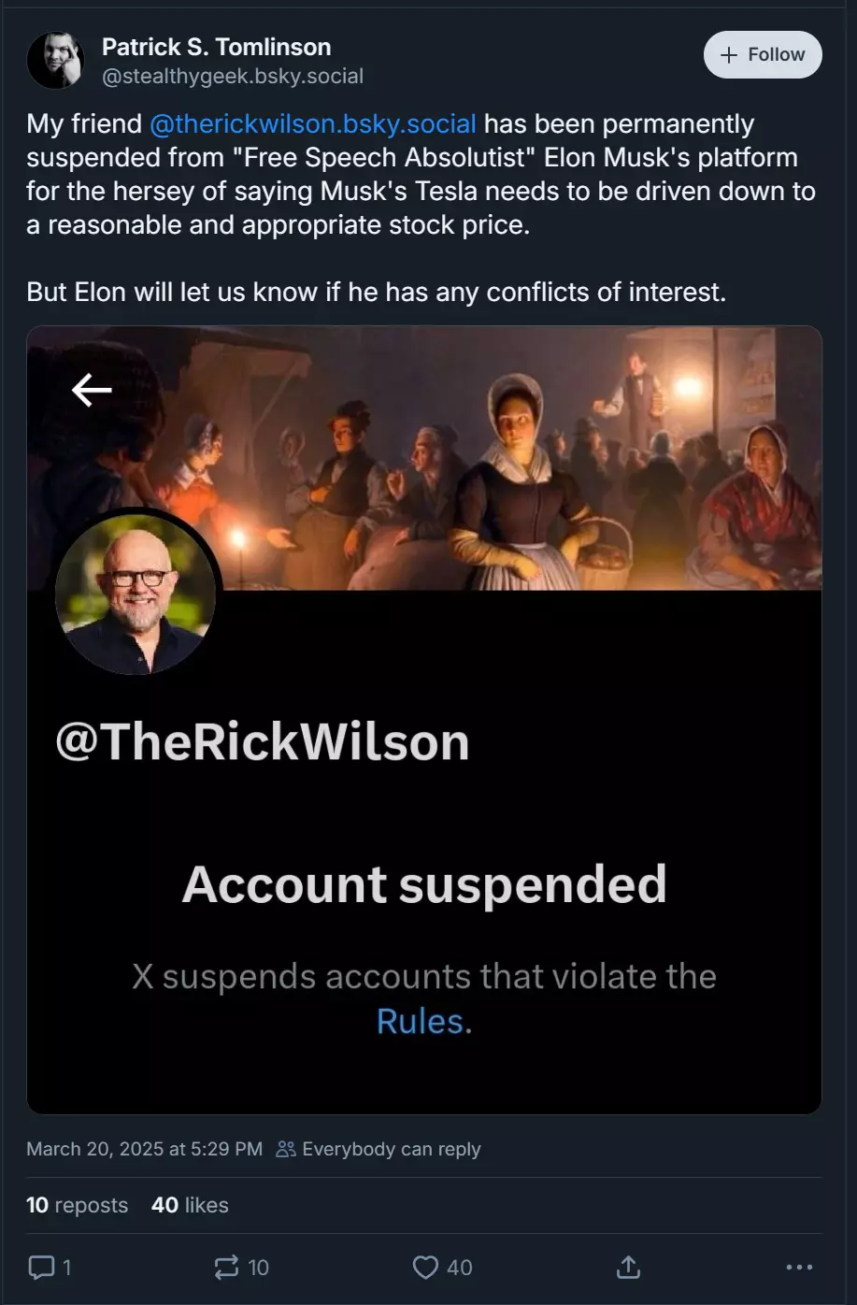The image size is (857, 1305).
Task: Open the three-dot more options menu
Action: click(799, 1268)
